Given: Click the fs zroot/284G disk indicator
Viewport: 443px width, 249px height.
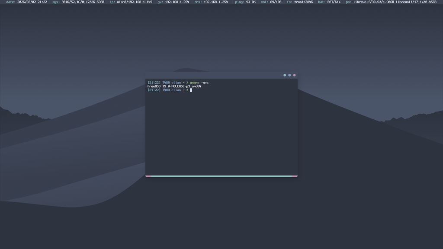Looking at the screenshot, I should [300, 2].
